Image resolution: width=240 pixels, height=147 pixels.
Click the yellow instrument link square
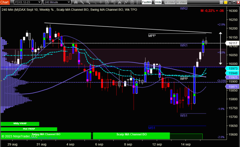click(226, 2)
